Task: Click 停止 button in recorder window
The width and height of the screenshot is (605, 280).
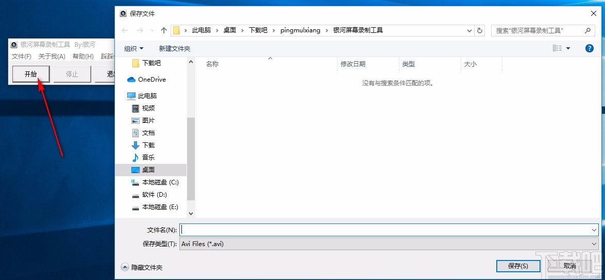Action: (x=72, y=74)
